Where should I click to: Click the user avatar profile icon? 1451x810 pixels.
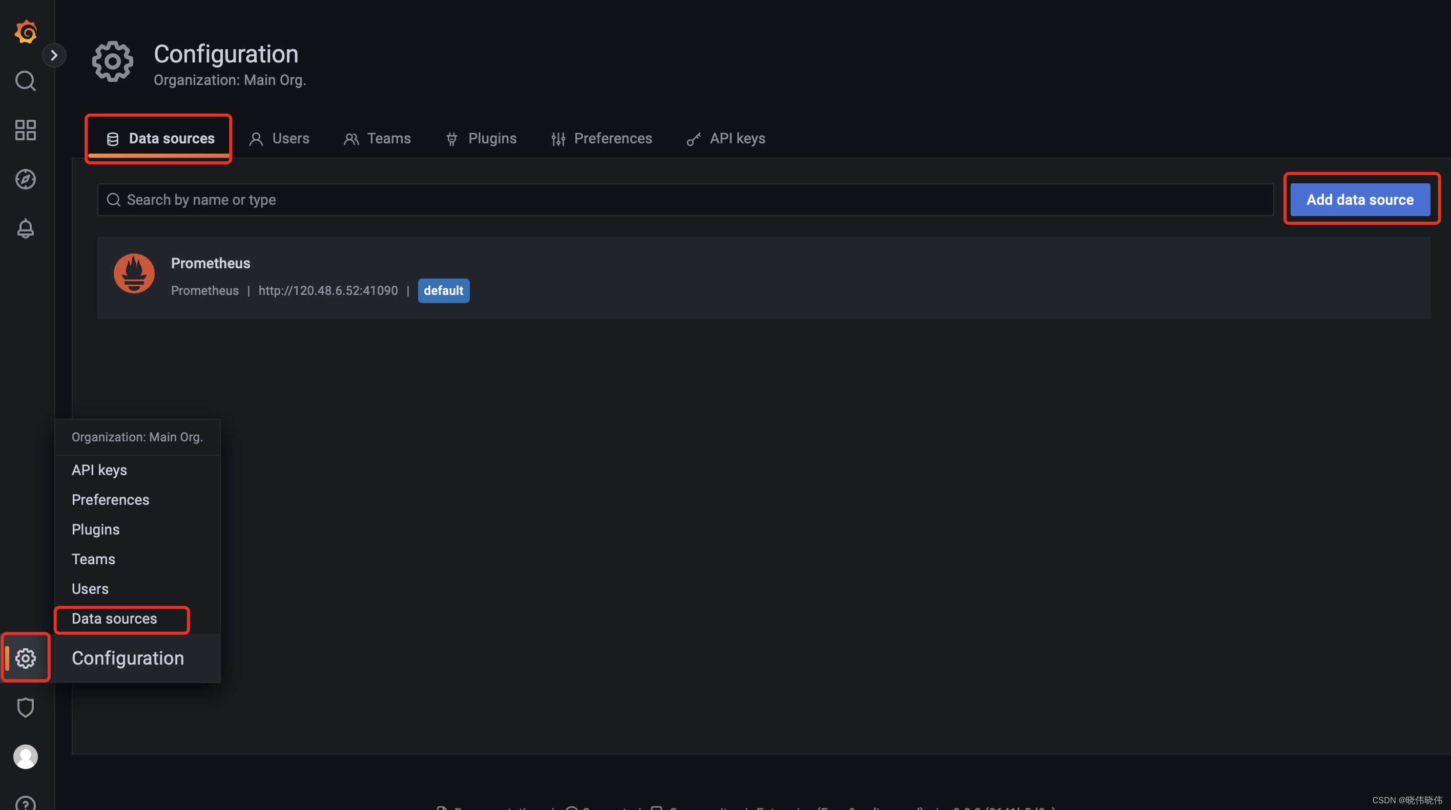coord(25,757)
